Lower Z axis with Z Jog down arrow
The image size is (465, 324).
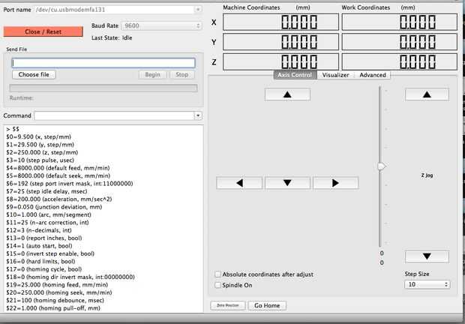pyautogui.click(x=427, y=256)
